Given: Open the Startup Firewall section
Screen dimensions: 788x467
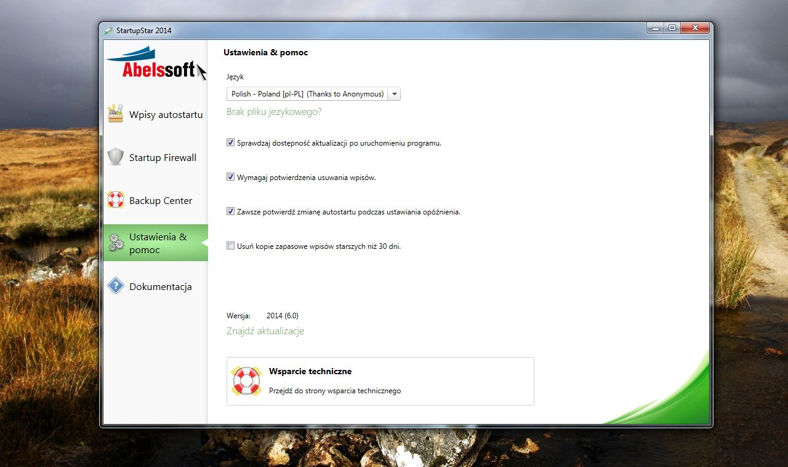Looking at the screenshot, I should click(x=155, y=157).
